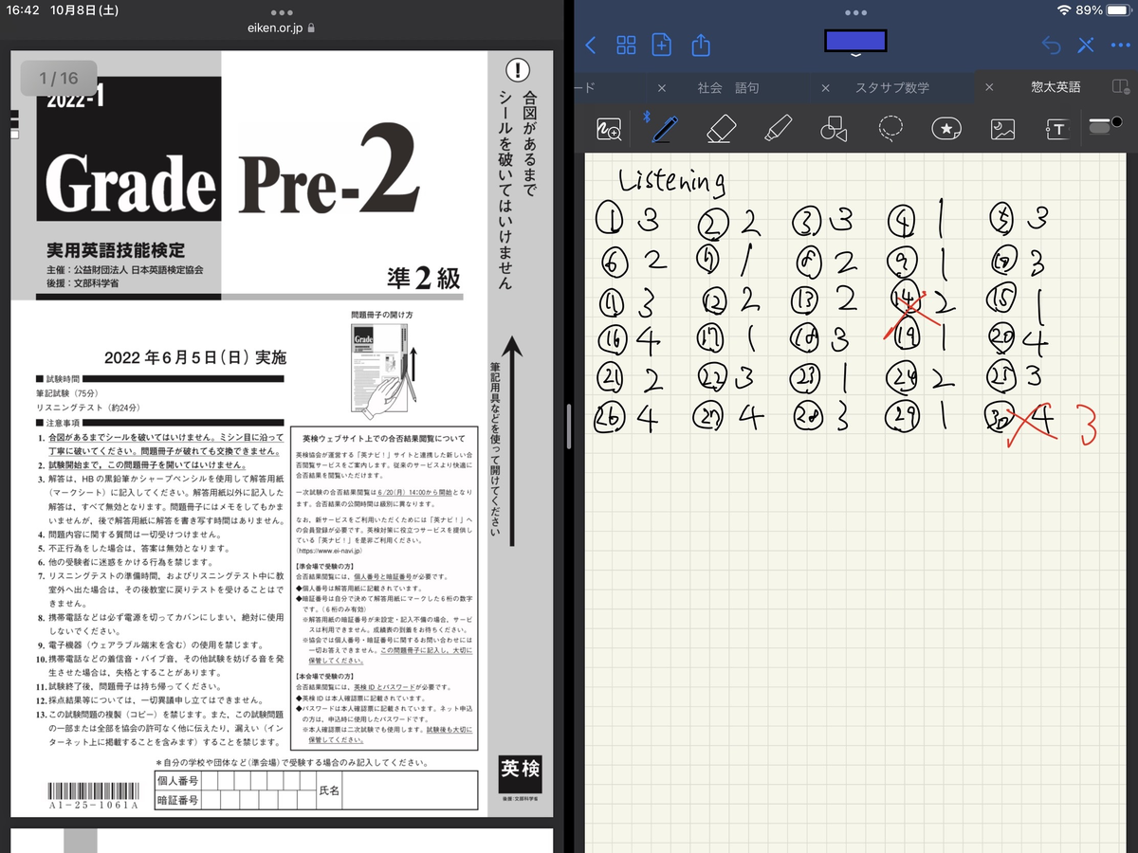
Task: Tap the 準2級 label in the PDF
Action: tap(423, 277)
